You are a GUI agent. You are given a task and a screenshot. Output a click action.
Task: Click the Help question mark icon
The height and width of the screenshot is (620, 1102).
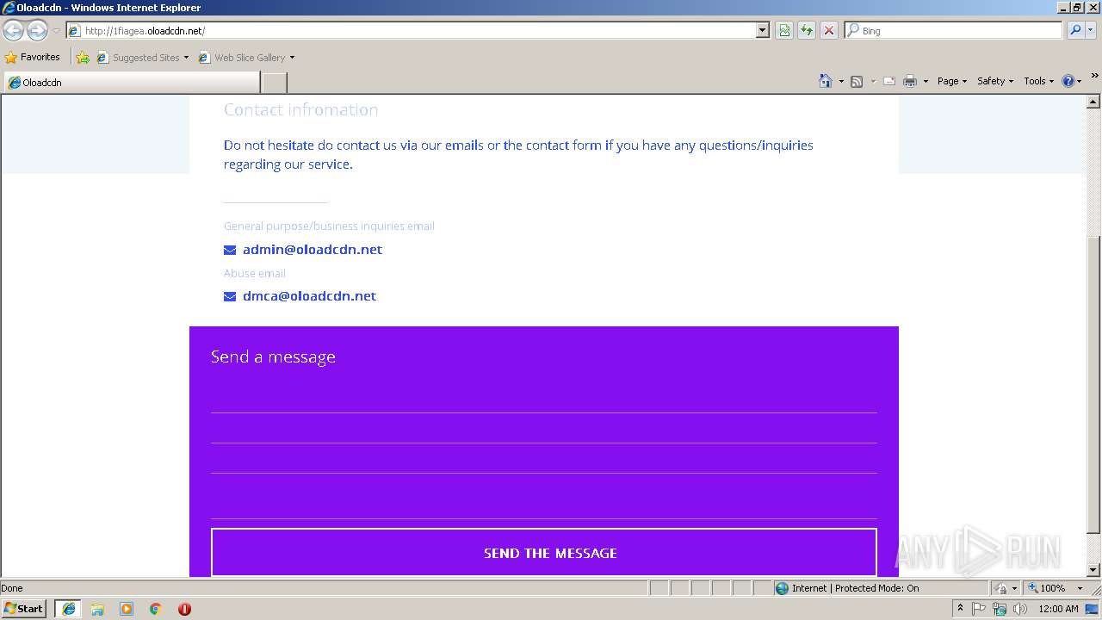point(1068,81)
